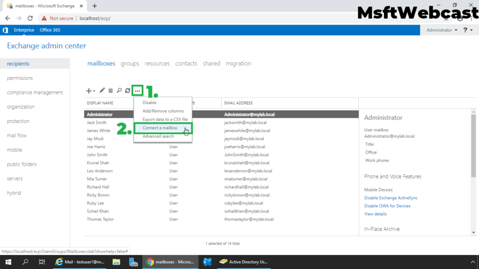Open Office 365 in the top bar
The height and width of the screenshot is (269, 479).
click(50, 30)
